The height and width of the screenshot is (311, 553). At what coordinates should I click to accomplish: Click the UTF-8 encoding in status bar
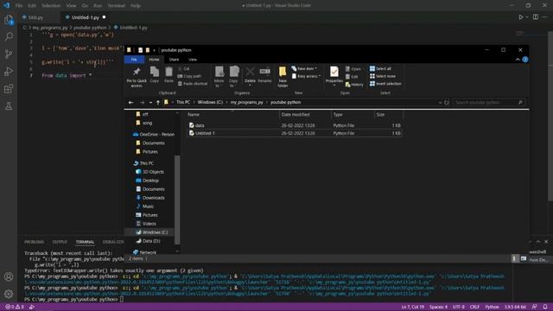[459, 307]
